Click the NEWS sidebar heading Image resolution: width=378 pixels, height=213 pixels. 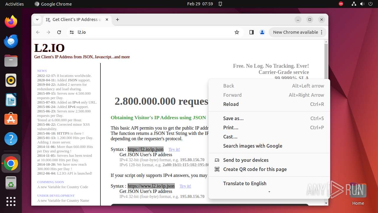click(42, 71)
